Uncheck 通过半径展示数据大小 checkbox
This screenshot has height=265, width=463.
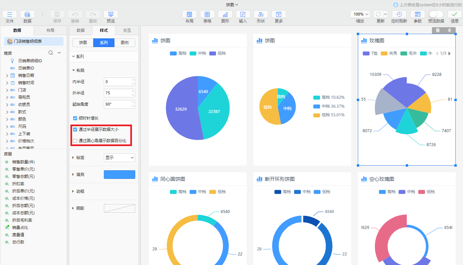coord(75,130)
